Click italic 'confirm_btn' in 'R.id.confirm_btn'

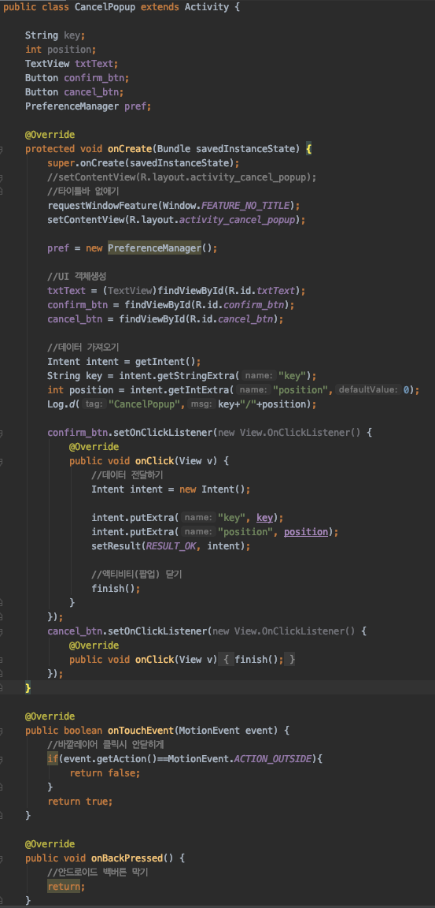(253, 305)
